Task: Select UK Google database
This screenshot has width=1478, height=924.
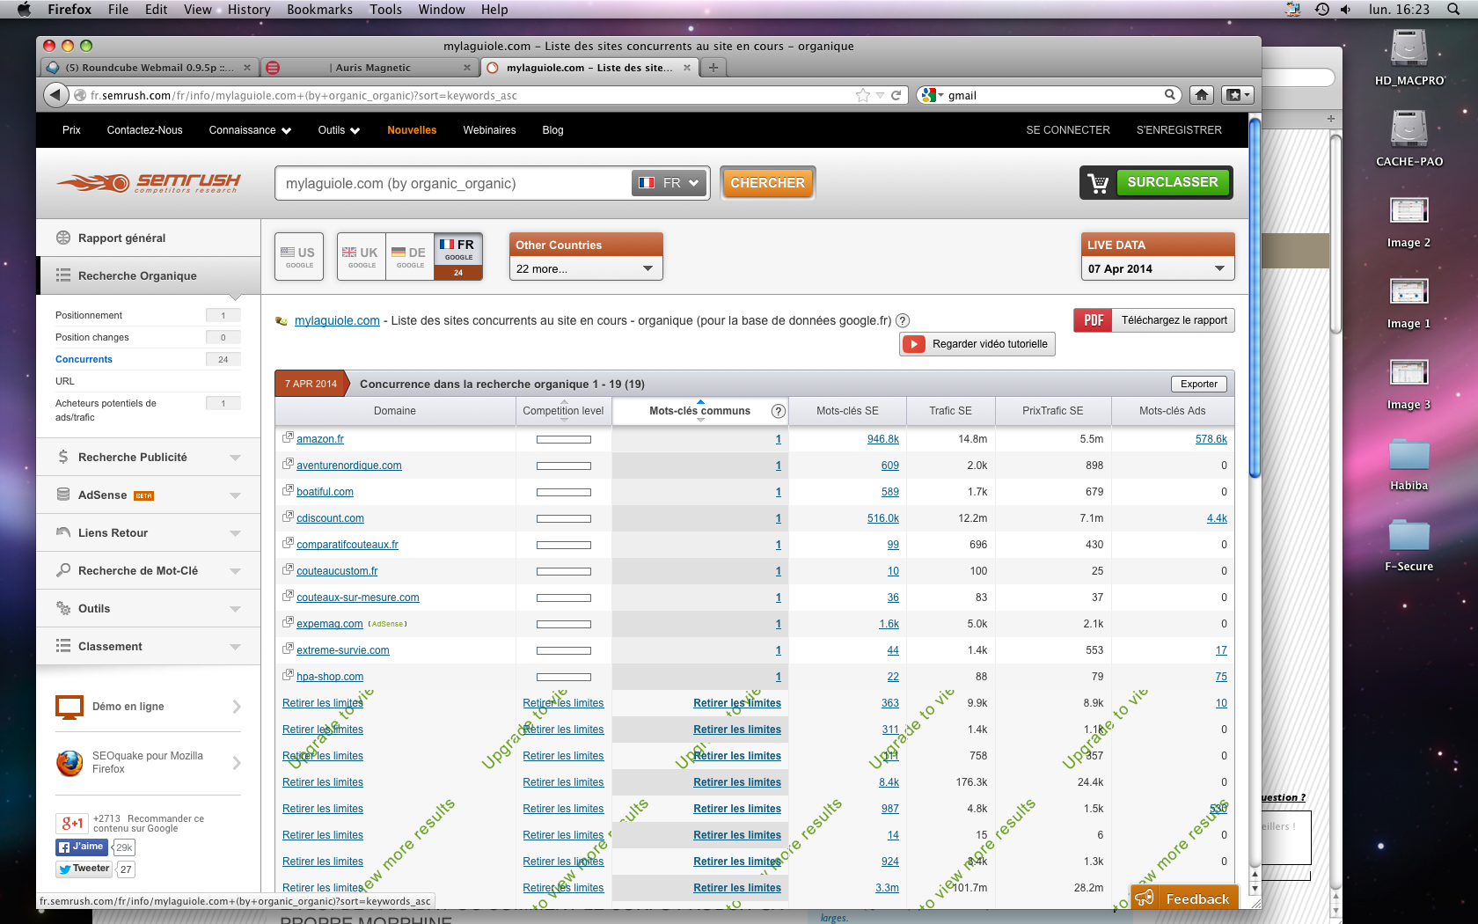Action: (362, 256)
